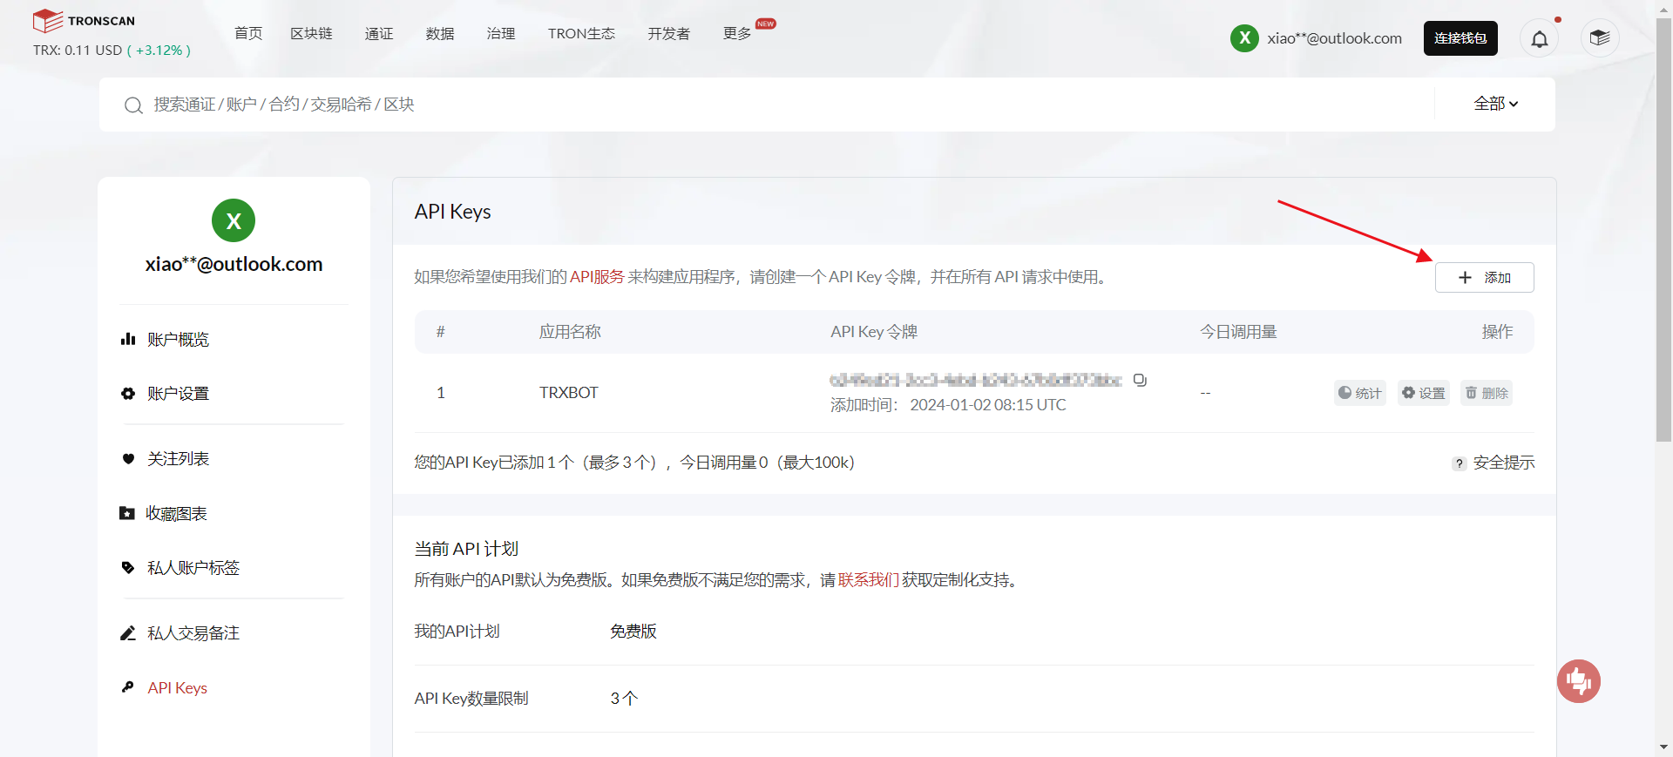Open 设置 settings for TRXBOT key
This screenshot has width=1673, height=757.
tap(1423, 393)
